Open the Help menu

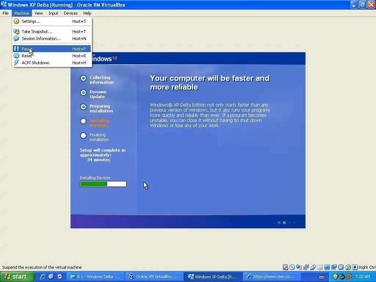pos(87,13)
